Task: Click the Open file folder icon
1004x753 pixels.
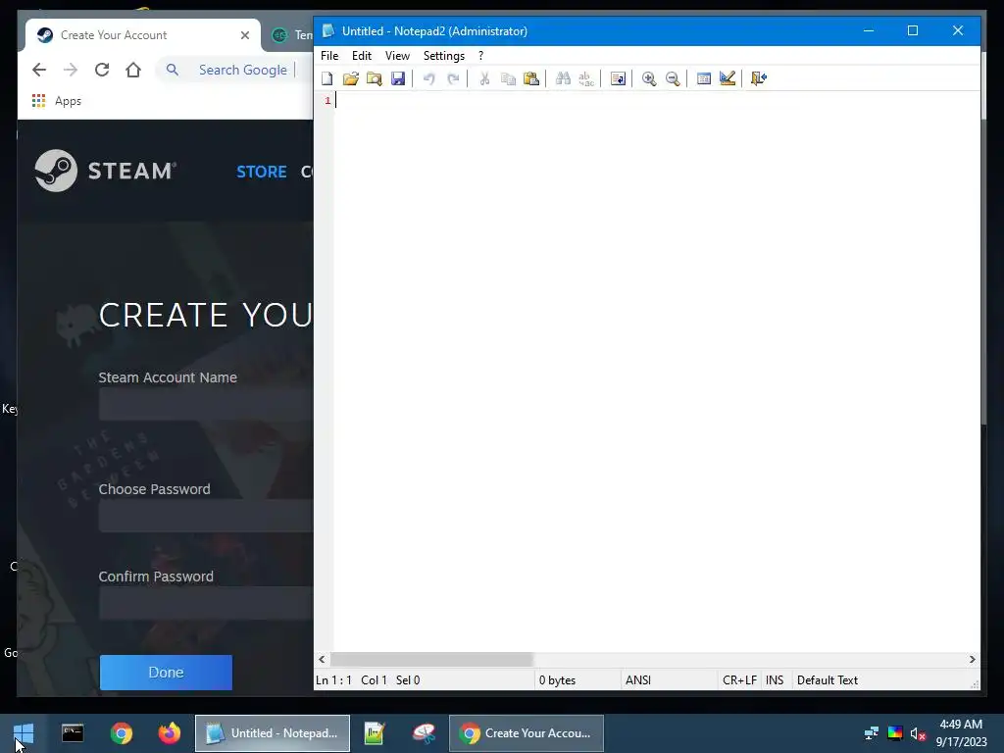Action: (350, 78)
